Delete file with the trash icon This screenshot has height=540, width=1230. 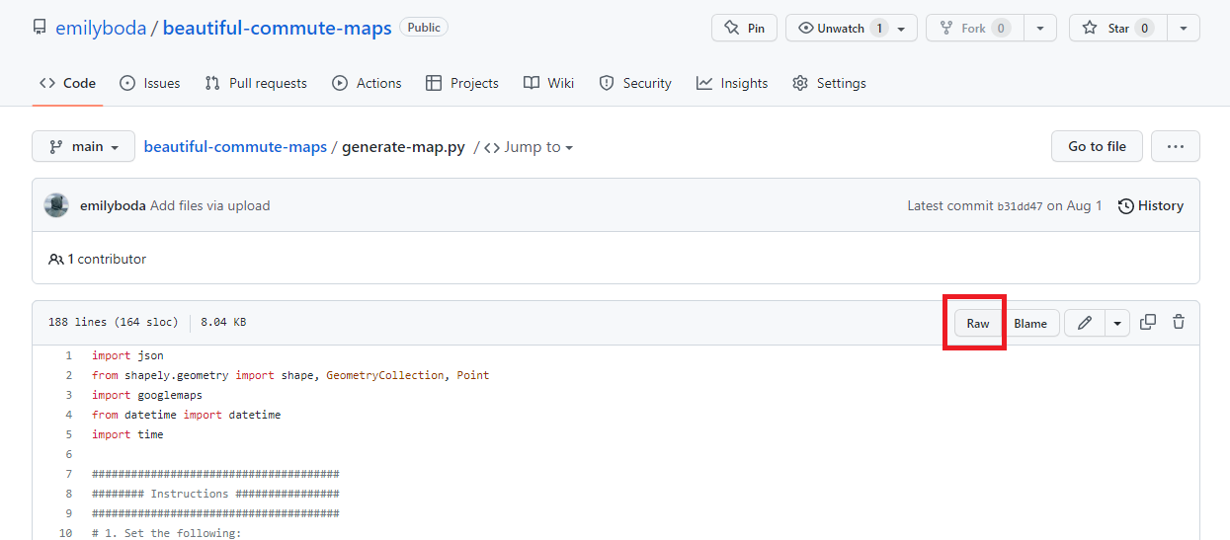[1179, 323]
